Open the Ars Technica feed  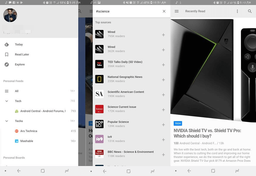point(29,131)
